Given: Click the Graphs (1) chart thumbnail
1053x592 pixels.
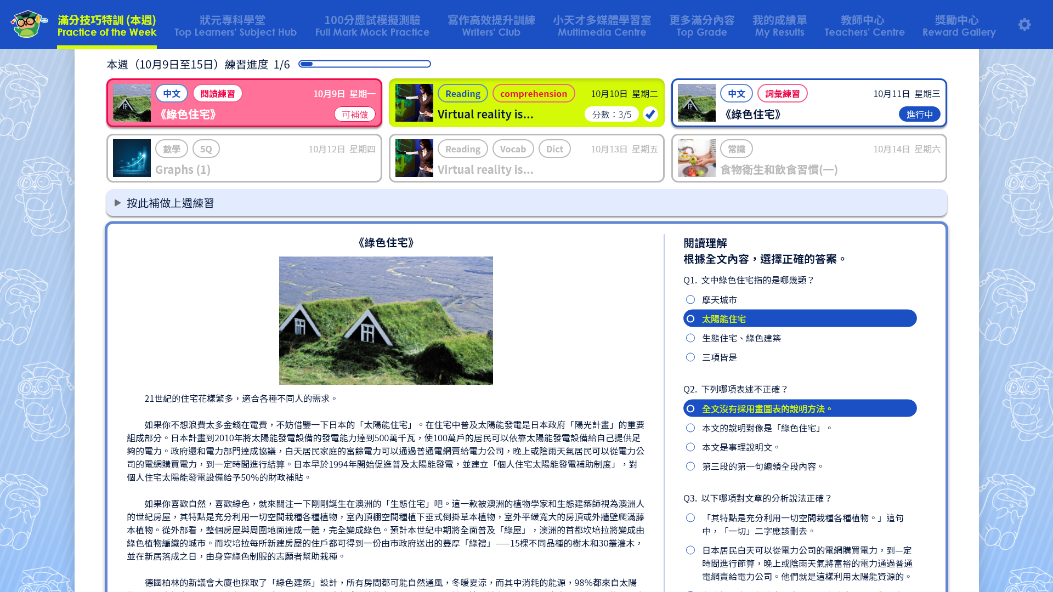Looking at the screenshot, I should point(132,158).
